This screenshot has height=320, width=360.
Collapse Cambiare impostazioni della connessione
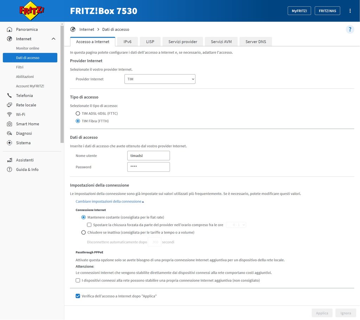[x=110, y=202]
